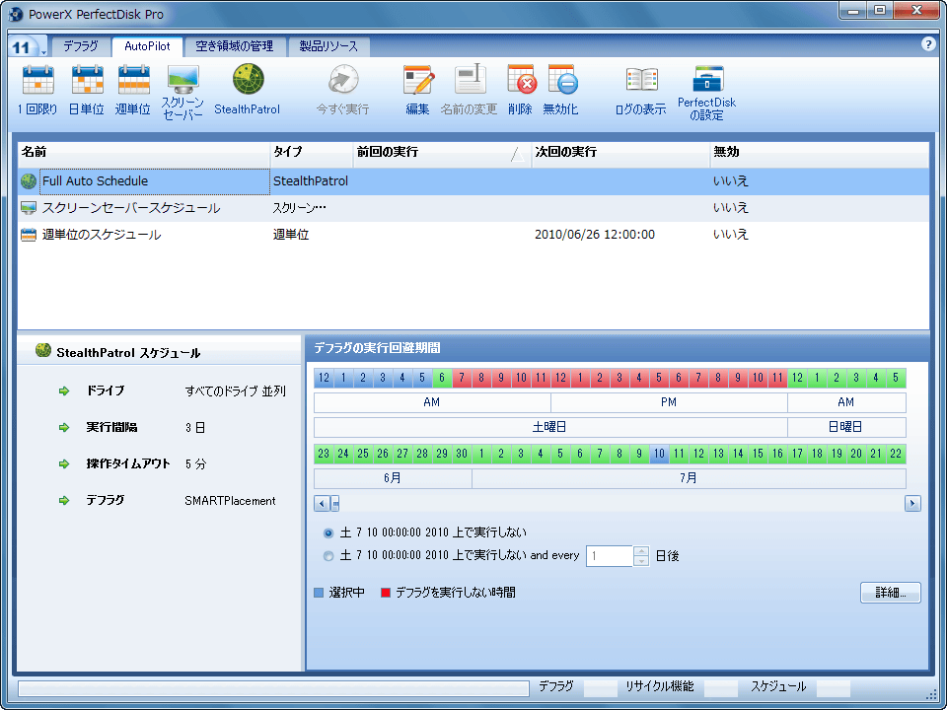This screenshot has width=947, height=710.
Task: Select 週単位のスケジュール row
Action: [473, 235]
